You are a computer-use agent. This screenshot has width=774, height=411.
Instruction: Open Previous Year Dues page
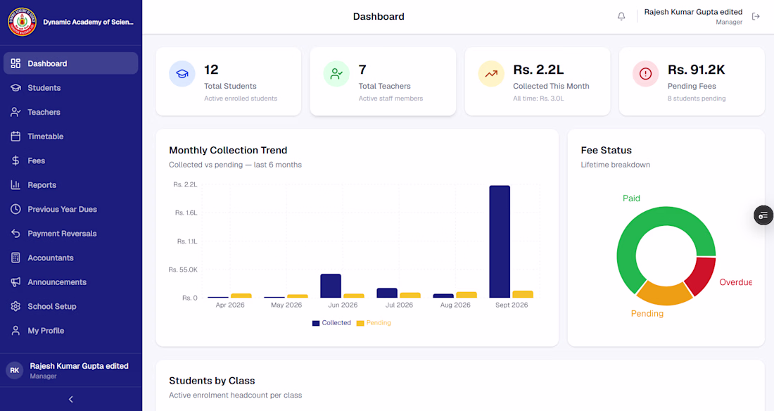click(70, 209)
